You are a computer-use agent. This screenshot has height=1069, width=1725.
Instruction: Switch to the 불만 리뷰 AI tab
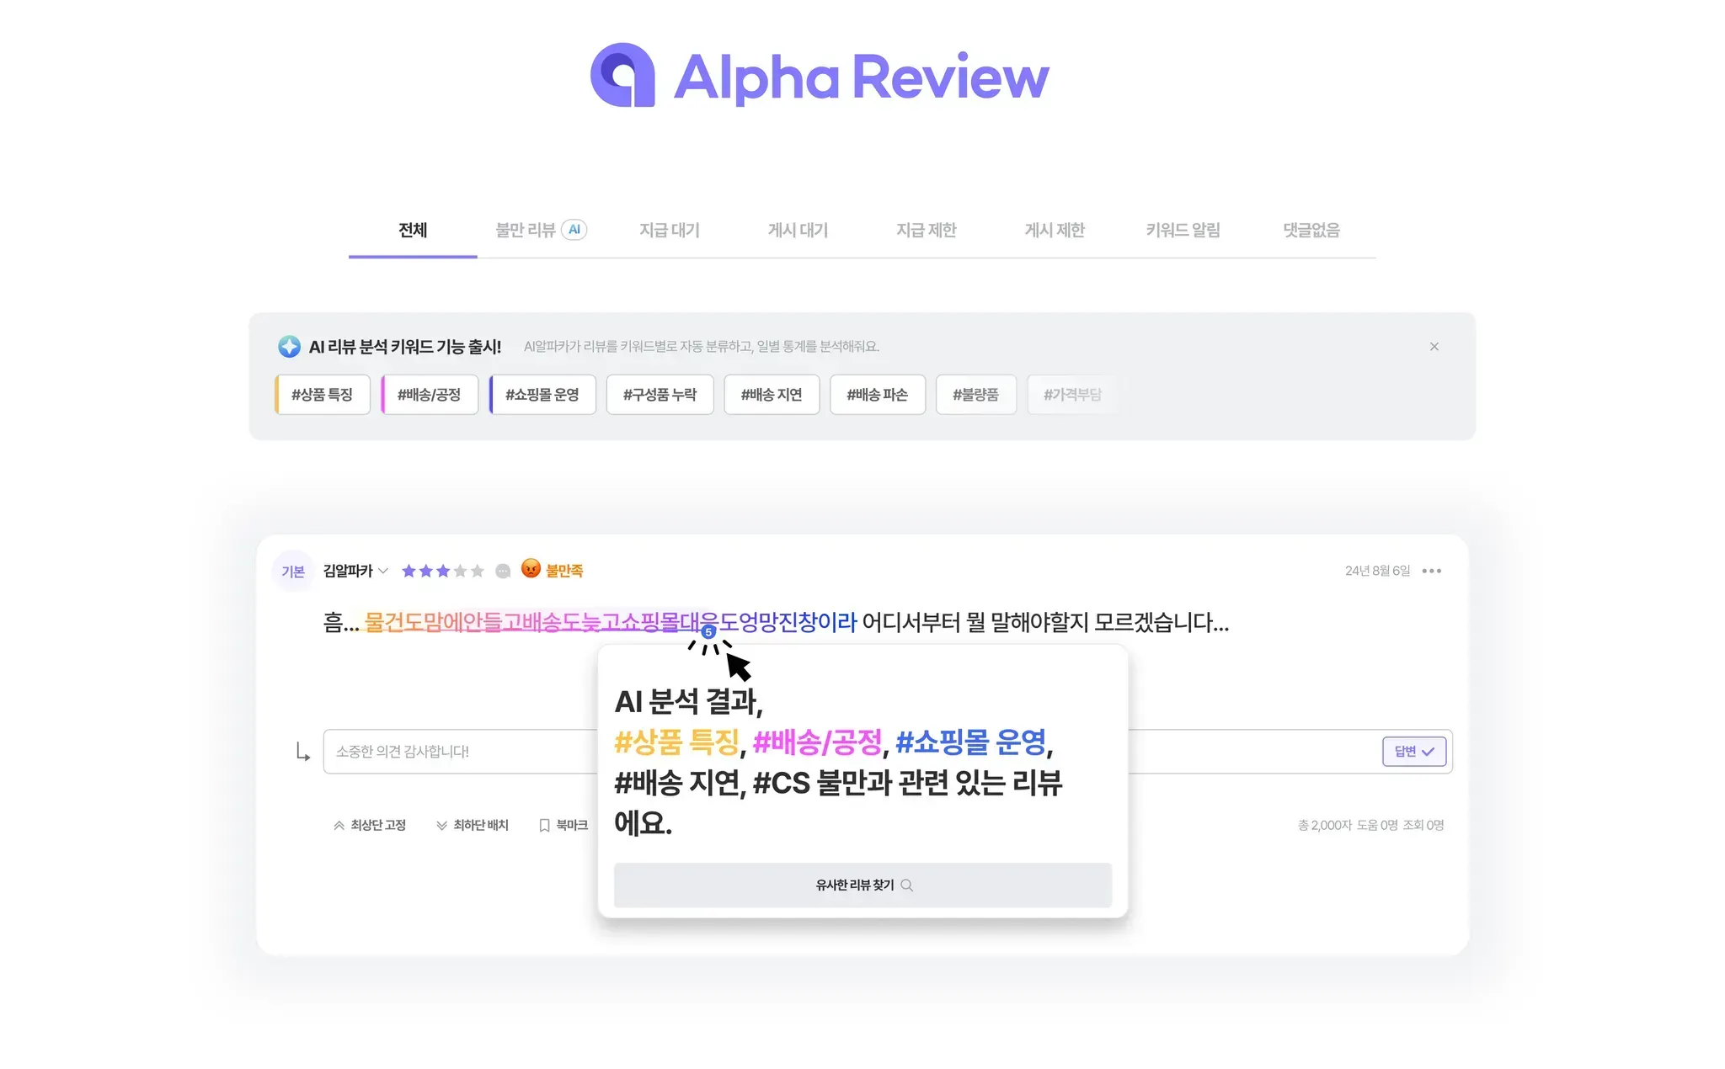pyautogui.click(x=540, y=230)
